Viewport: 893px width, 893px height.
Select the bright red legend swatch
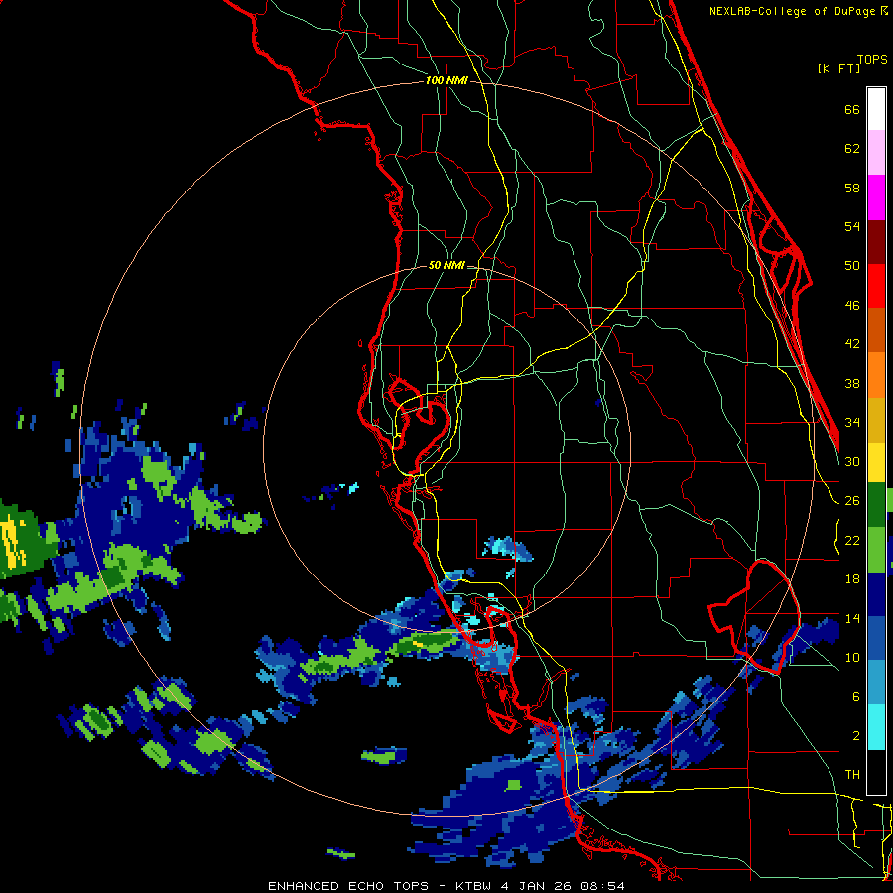point(876,286)
